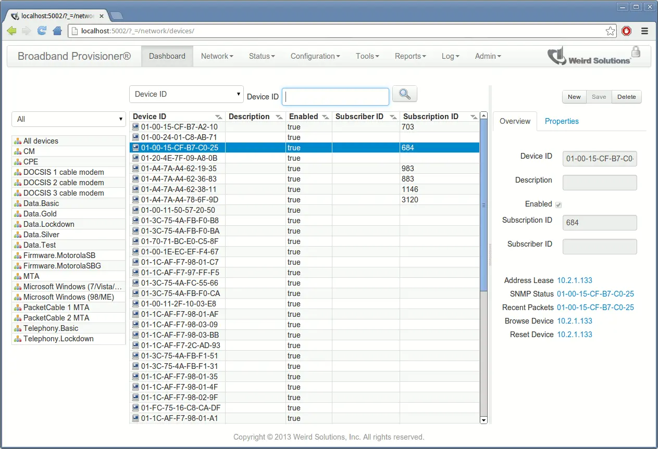Click the New button
Screen dimensions: 658x449
click(x=574, y=97)
